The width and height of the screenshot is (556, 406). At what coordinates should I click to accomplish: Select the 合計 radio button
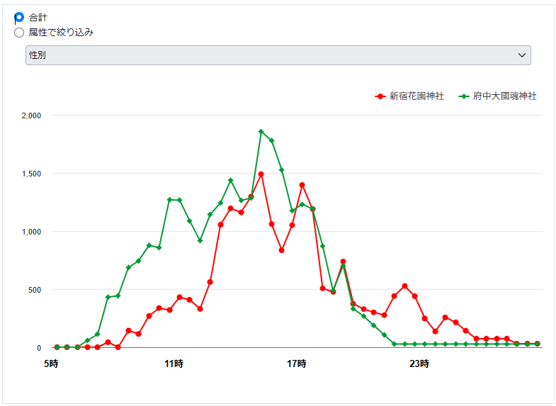tap(19, 17)
